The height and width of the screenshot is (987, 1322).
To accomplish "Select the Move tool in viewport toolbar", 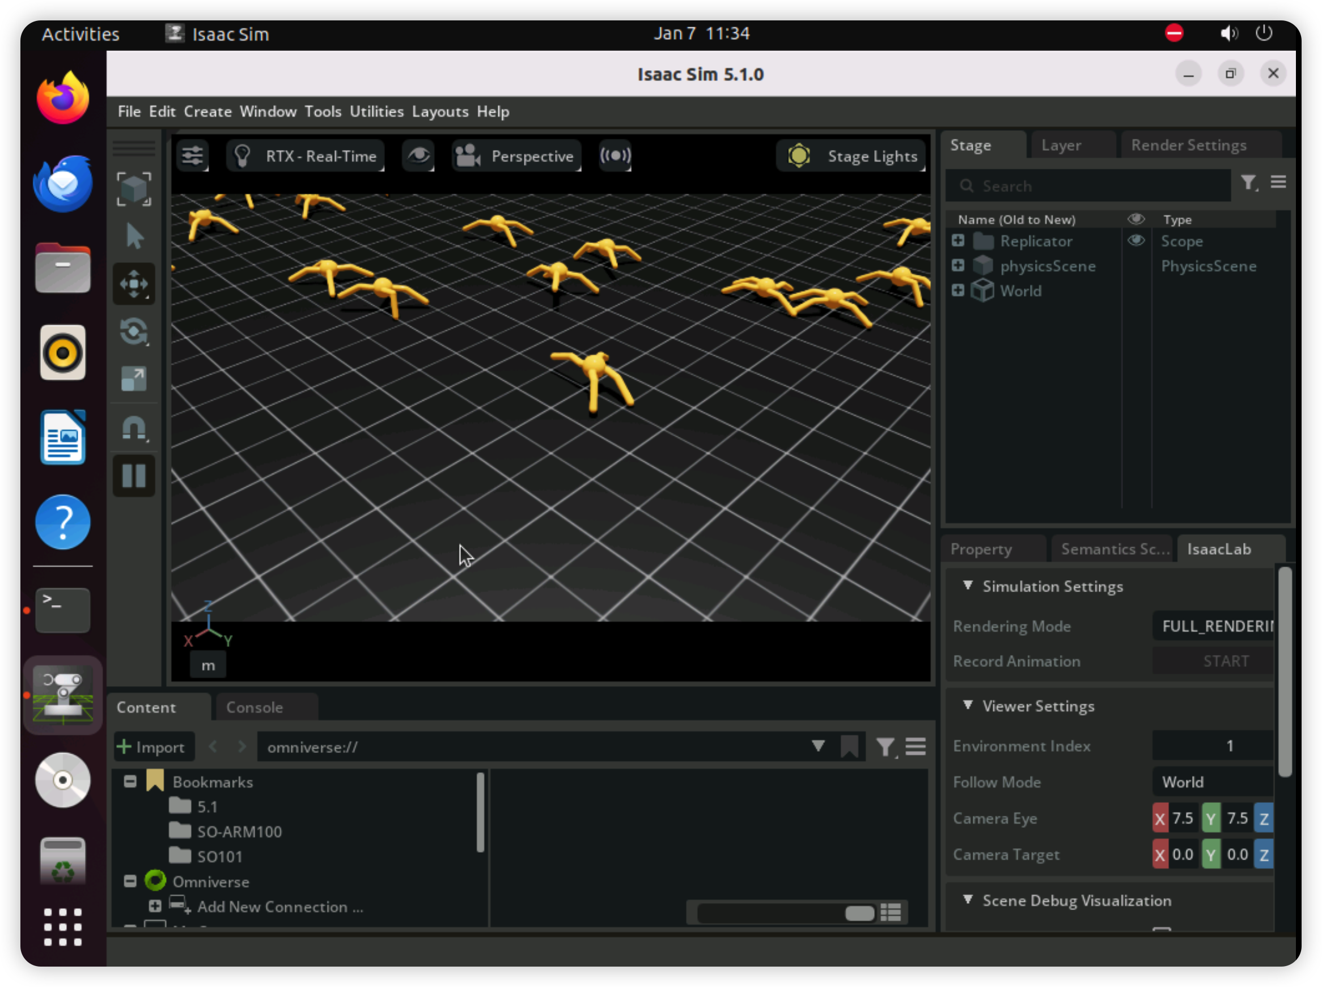I will [134, 284].
